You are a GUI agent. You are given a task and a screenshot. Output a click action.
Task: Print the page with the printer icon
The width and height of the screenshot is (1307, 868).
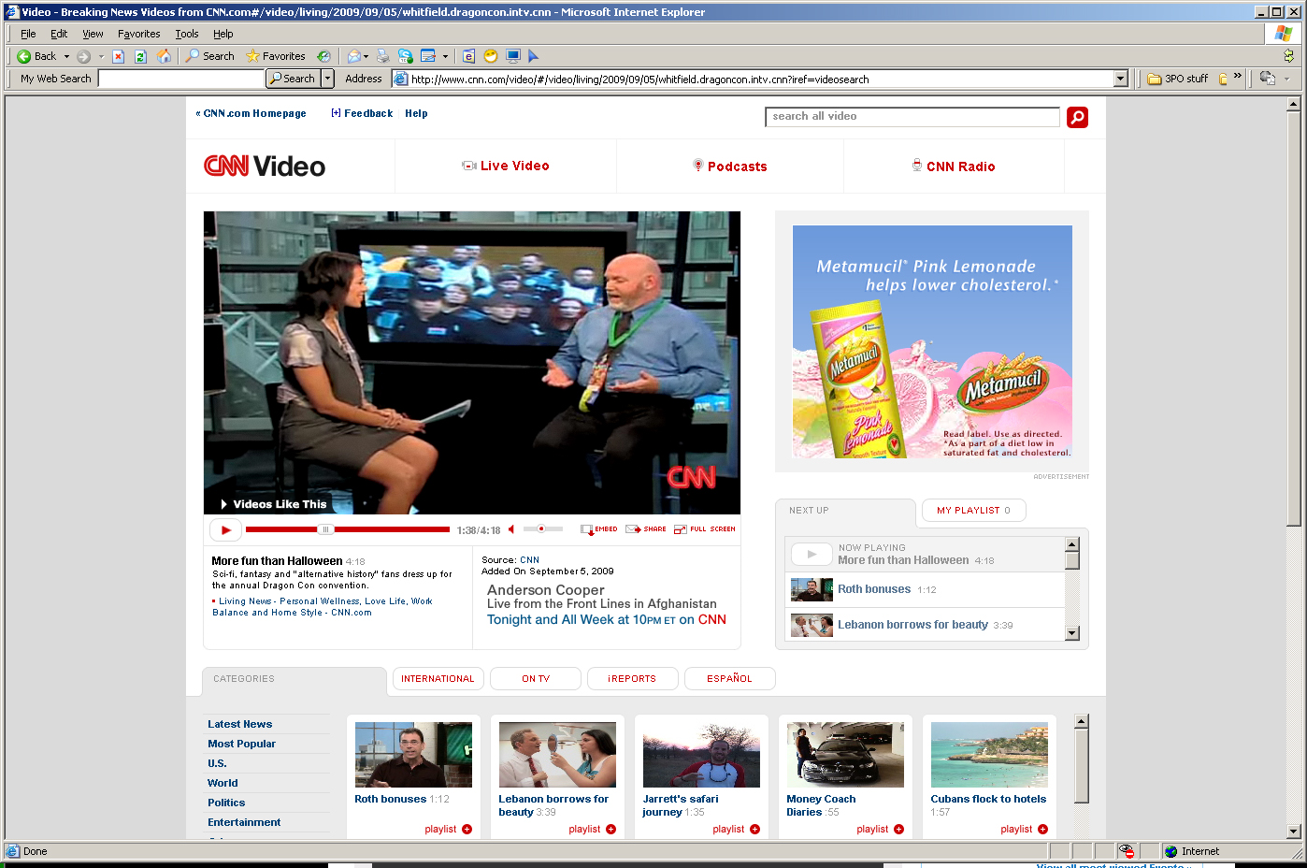pyautogui.click(x=382, y=56)
